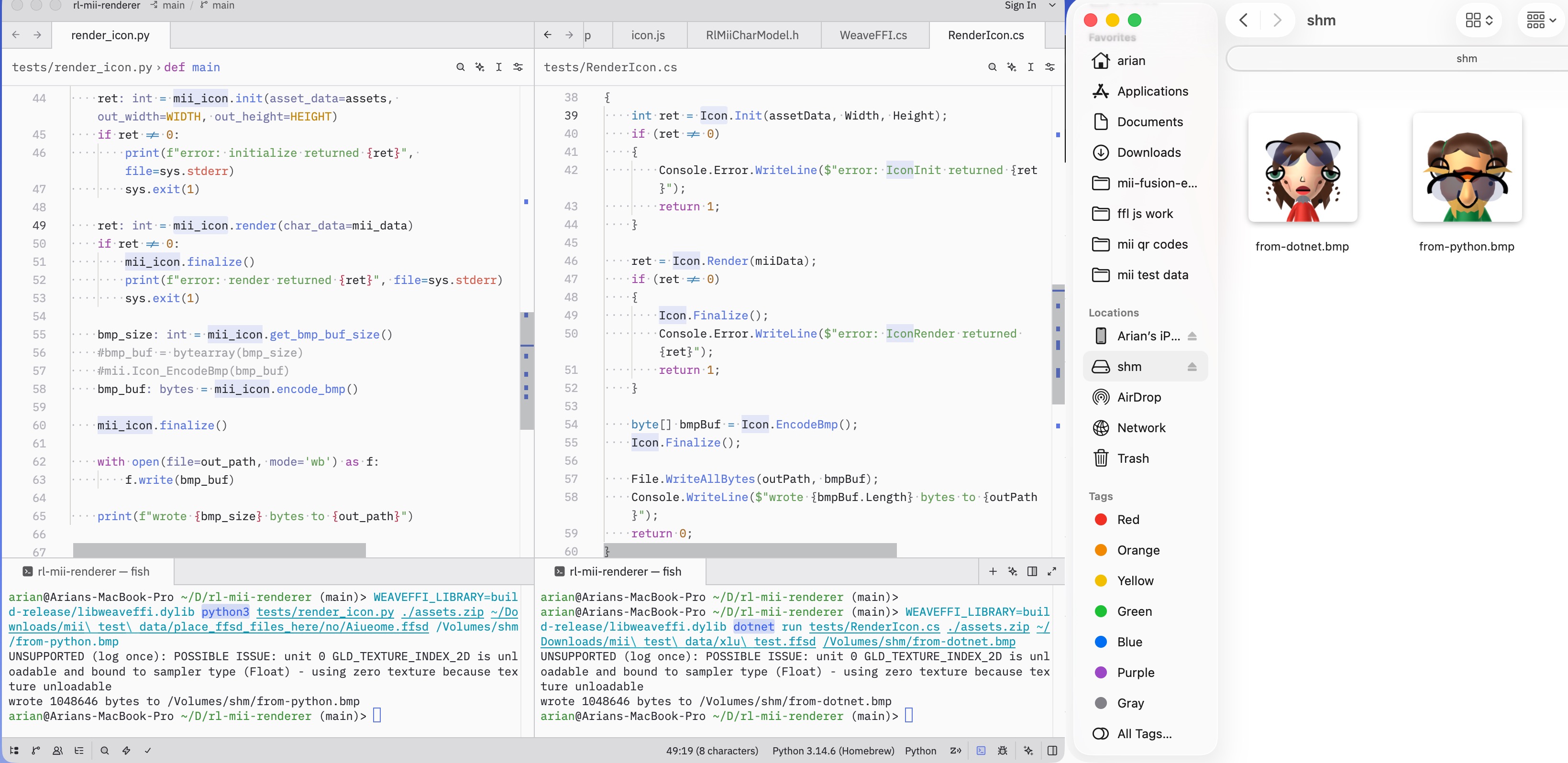Switch to the RlMiiCharModel.h tab
The width and height of the screenshot is (1568, 763).
[x=752, y=35]
